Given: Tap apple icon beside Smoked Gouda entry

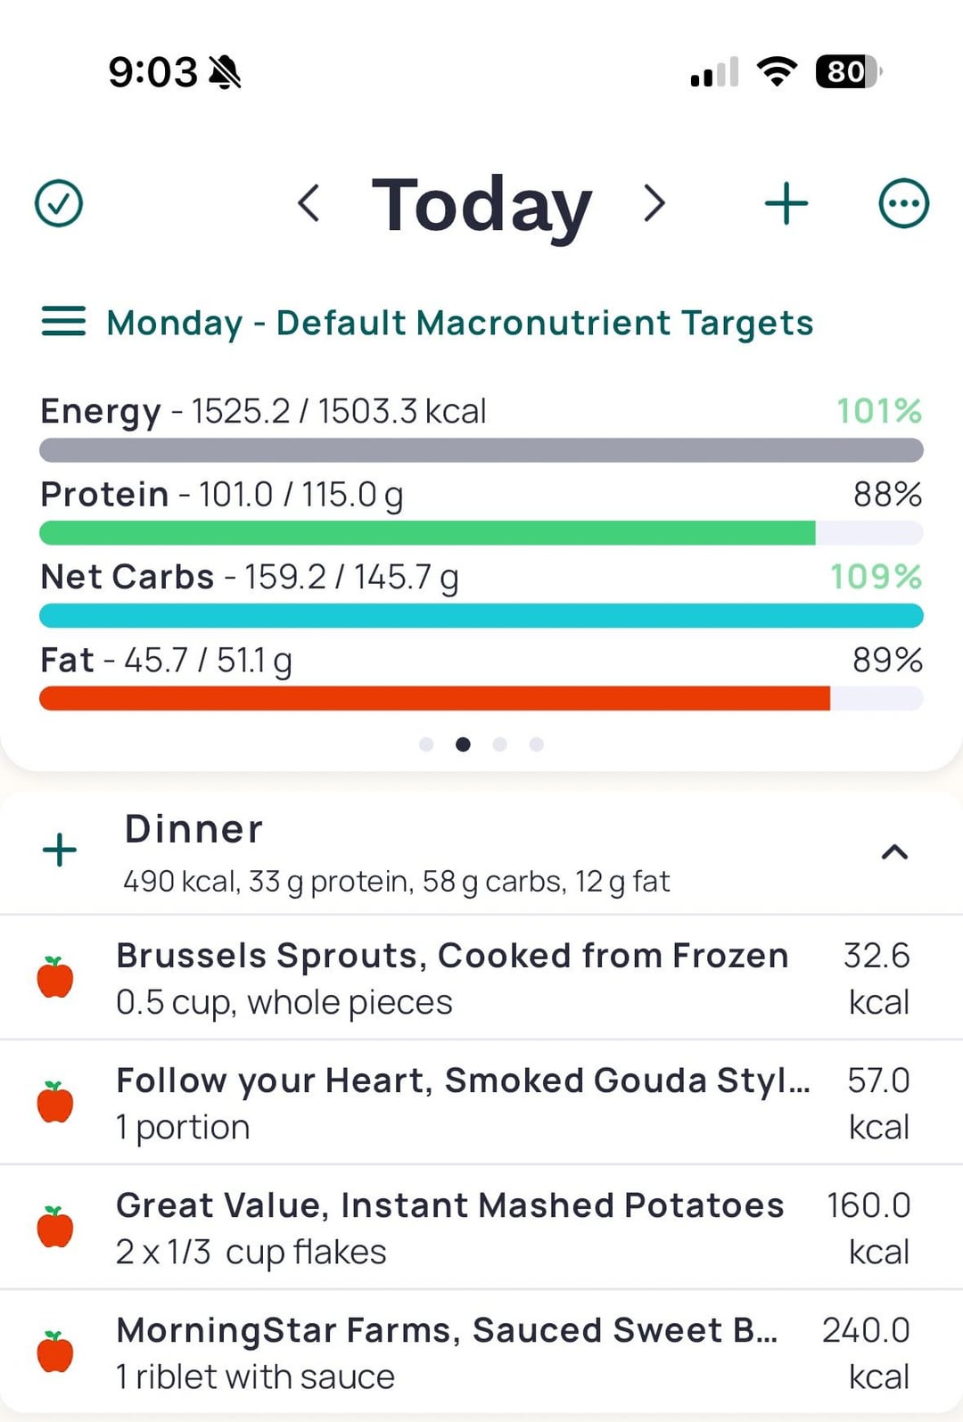Looking at the screenshot, I should tap(55, 1102).
